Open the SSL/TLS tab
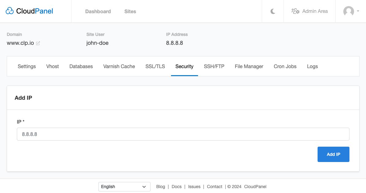 pos(155,66)
